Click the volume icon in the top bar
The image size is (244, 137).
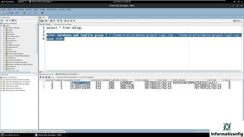point(235,2)
